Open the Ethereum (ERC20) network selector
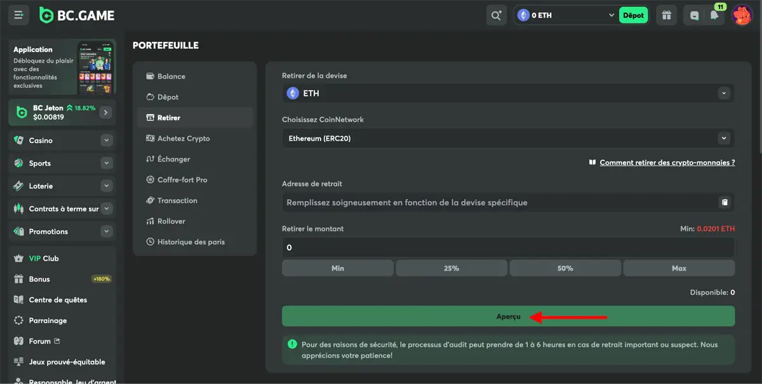This screenshot has width=762, height=384. [x=508, y=138]
